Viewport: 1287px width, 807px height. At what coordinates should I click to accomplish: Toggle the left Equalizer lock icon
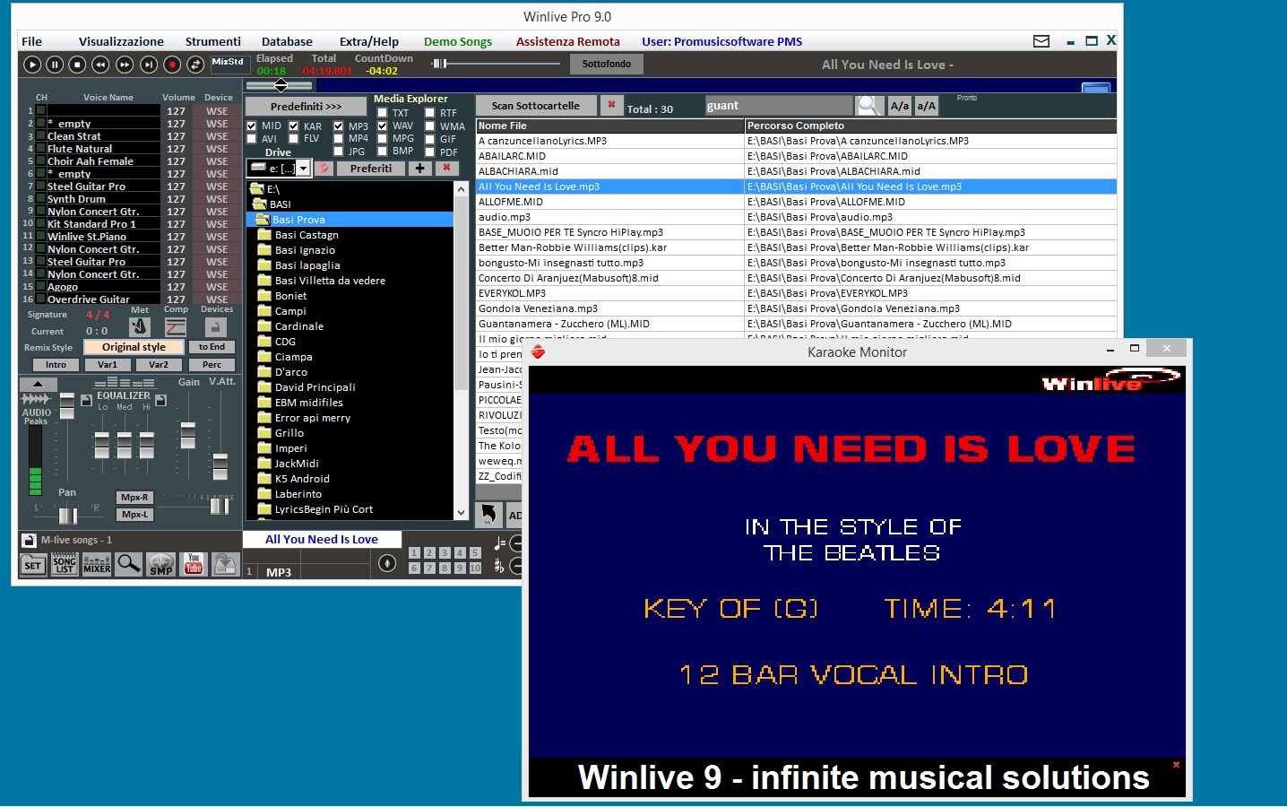87,400
